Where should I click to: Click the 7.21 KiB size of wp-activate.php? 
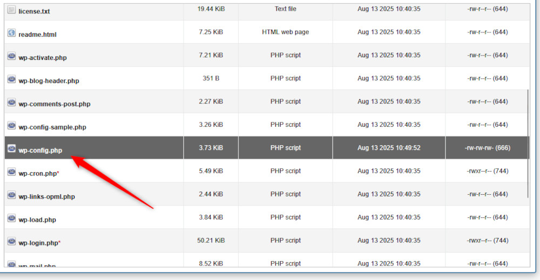coord(211,55)
